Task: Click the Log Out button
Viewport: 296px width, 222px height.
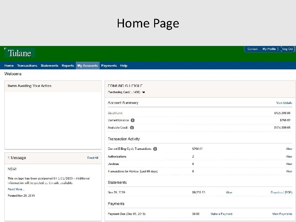Action: [x=287, y=49]
